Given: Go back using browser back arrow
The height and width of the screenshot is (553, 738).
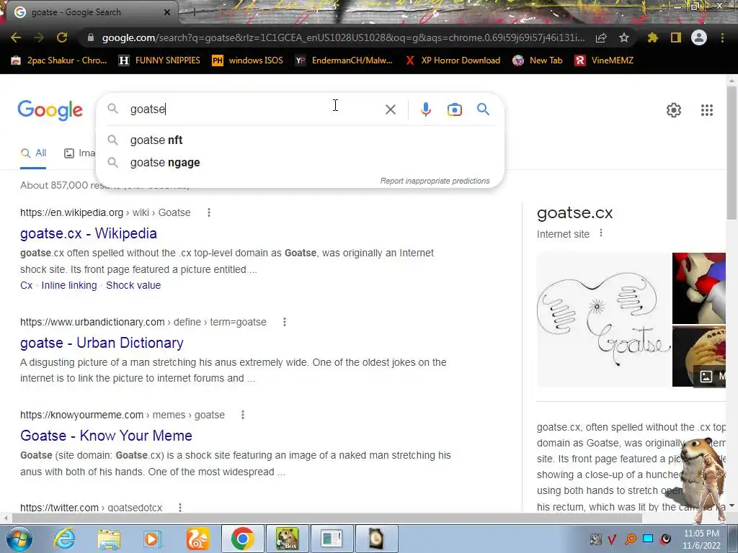Looking at the screenshot, I should coord(16,37).
